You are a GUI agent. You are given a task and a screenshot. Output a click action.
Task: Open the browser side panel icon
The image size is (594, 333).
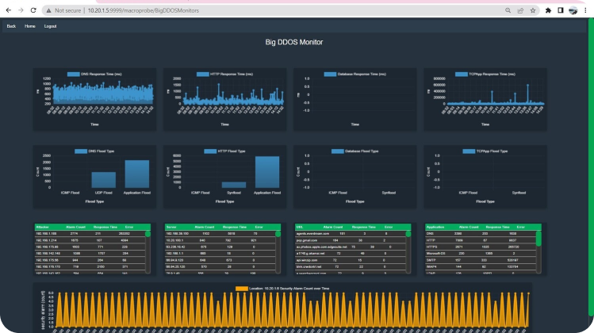(560, 11)
